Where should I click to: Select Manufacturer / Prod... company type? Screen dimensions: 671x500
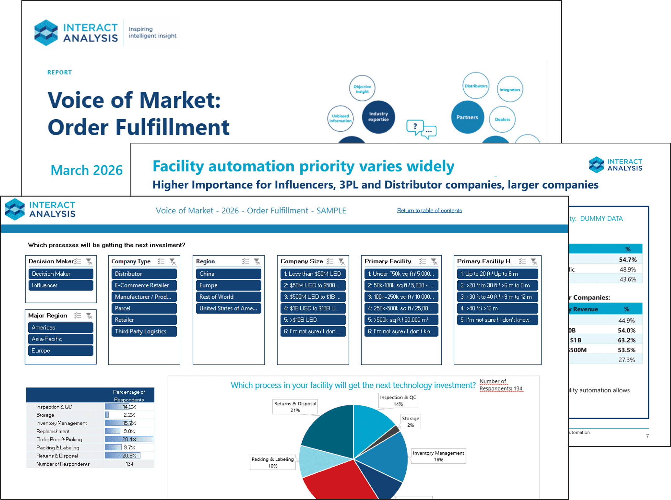144,297
